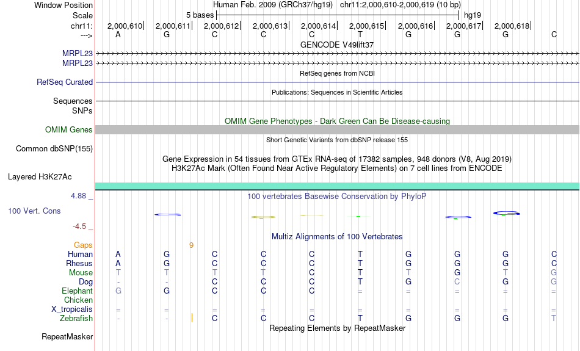This screenshot has width=580, height=351.
Task: Click 'Repeating Elements by RepeatMasker' title
Action: click(337, 328)
